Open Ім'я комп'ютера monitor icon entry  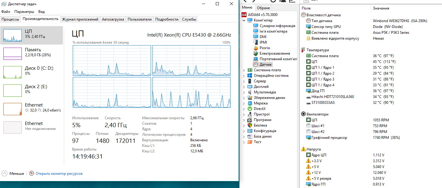coord(256,31)
